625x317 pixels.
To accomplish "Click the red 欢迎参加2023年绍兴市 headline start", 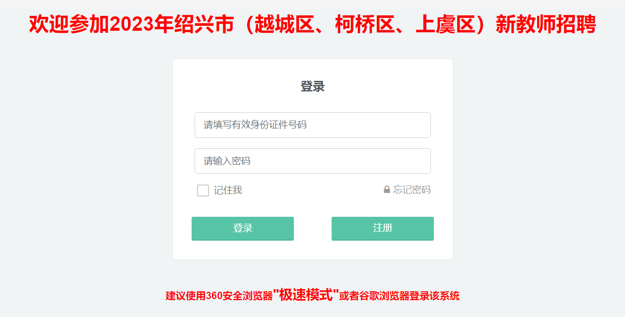I will pos(69,25).
